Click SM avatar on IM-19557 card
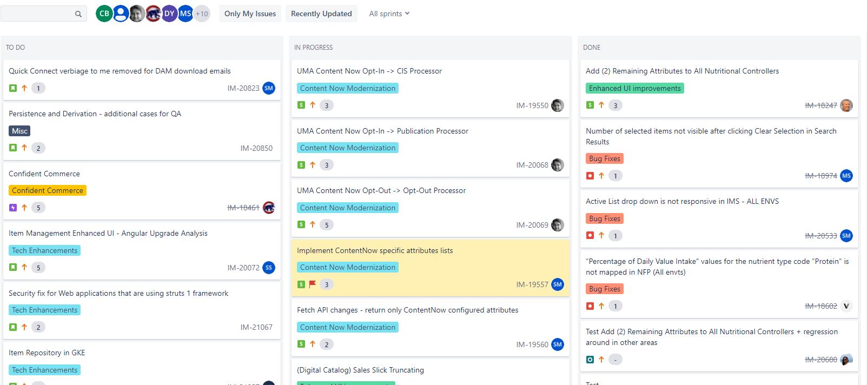The height and width of the screenshot is (385, 867). 558,284
